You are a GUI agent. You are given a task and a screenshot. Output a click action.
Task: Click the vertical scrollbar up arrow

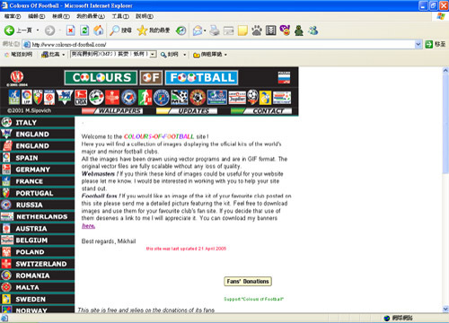[445, 71]
